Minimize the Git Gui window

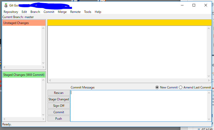182,5
